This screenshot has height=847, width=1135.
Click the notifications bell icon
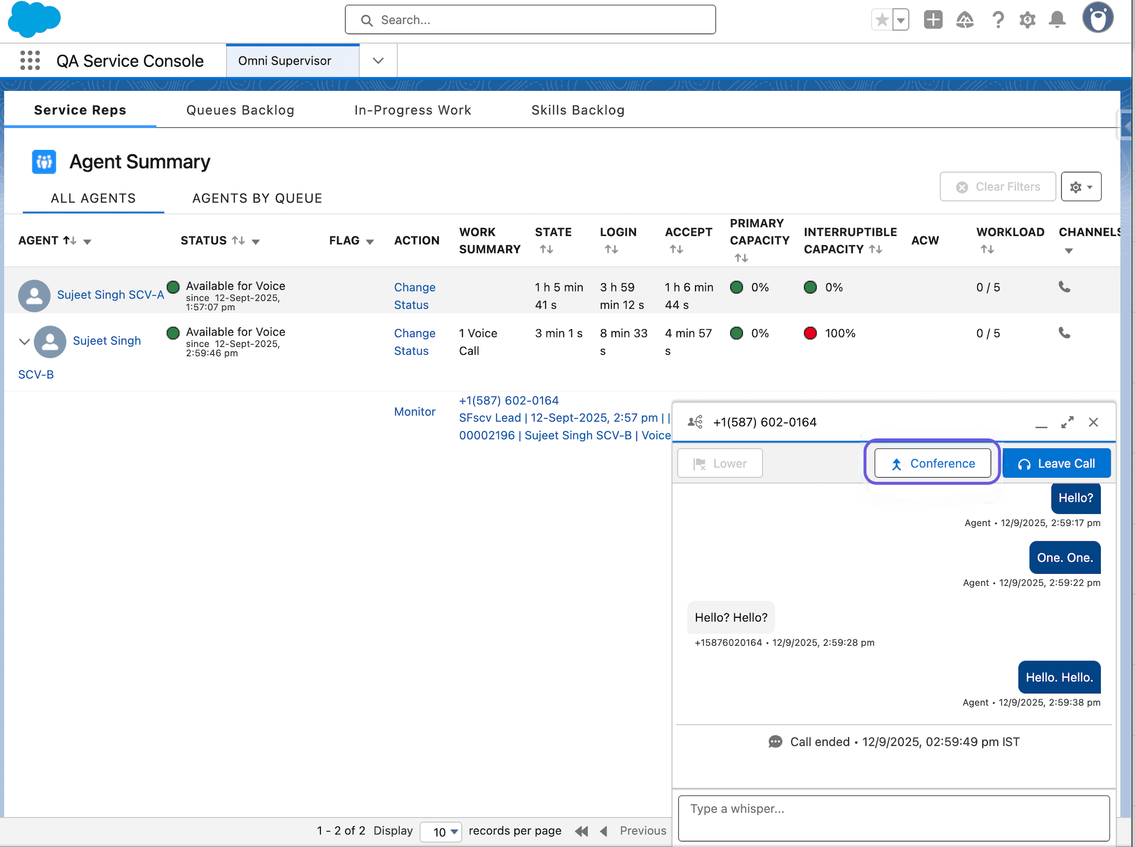point(1057,20)
